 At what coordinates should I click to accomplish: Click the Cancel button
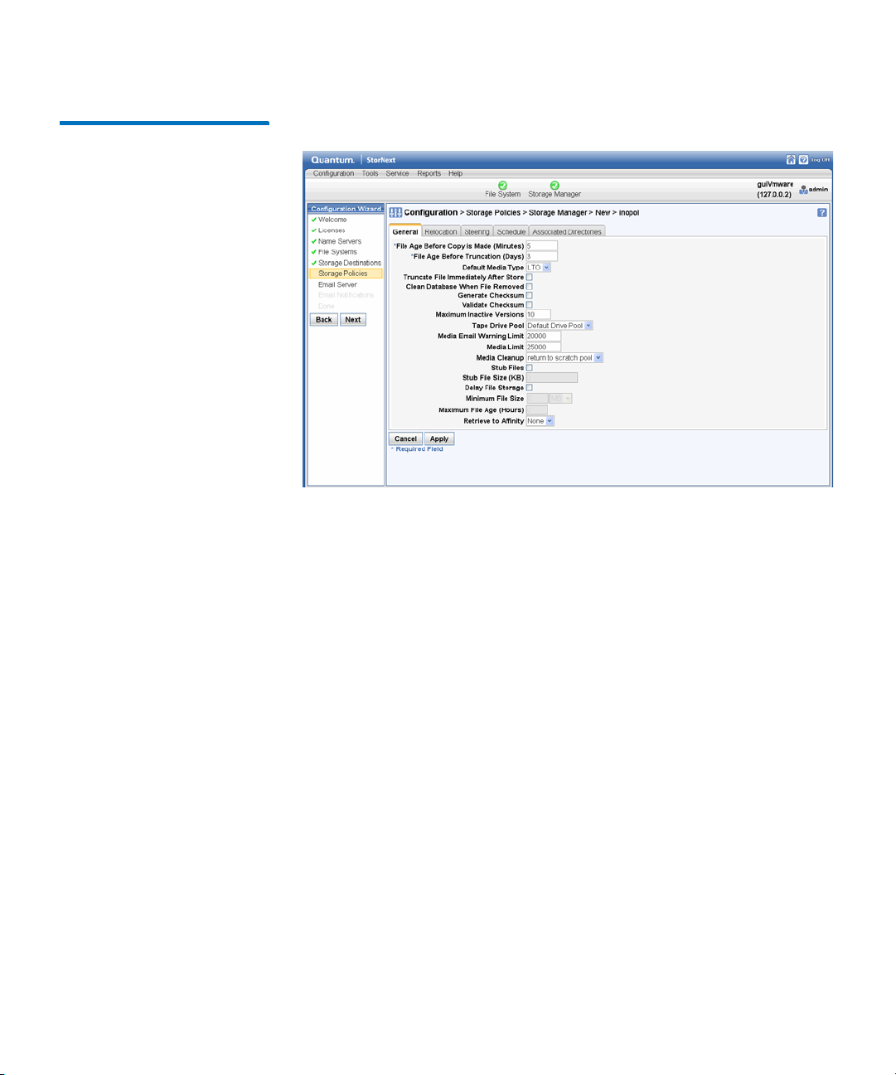(x=406, y=438)
